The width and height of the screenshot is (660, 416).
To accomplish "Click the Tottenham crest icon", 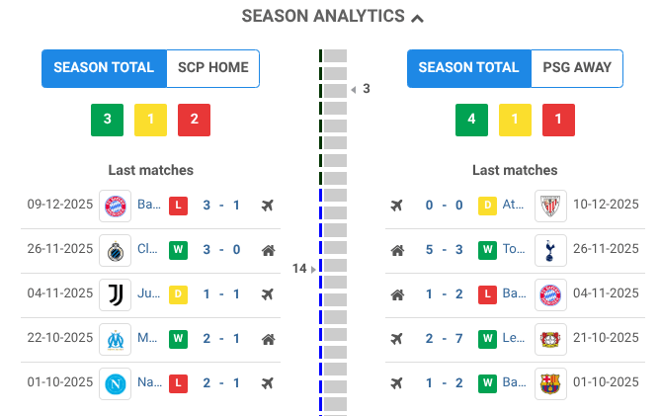I will pyautogui.click(x=550, y=250).
